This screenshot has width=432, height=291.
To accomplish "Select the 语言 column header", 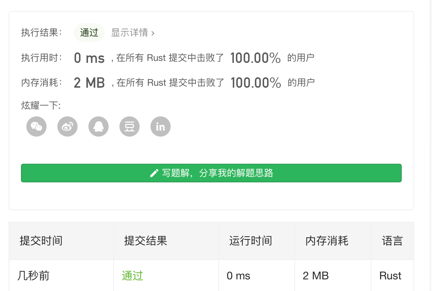I will coord(392,241).
